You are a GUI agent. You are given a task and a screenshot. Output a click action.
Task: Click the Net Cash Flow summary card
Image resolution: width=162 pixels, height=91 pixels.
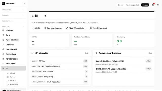[x=92, y=41]
